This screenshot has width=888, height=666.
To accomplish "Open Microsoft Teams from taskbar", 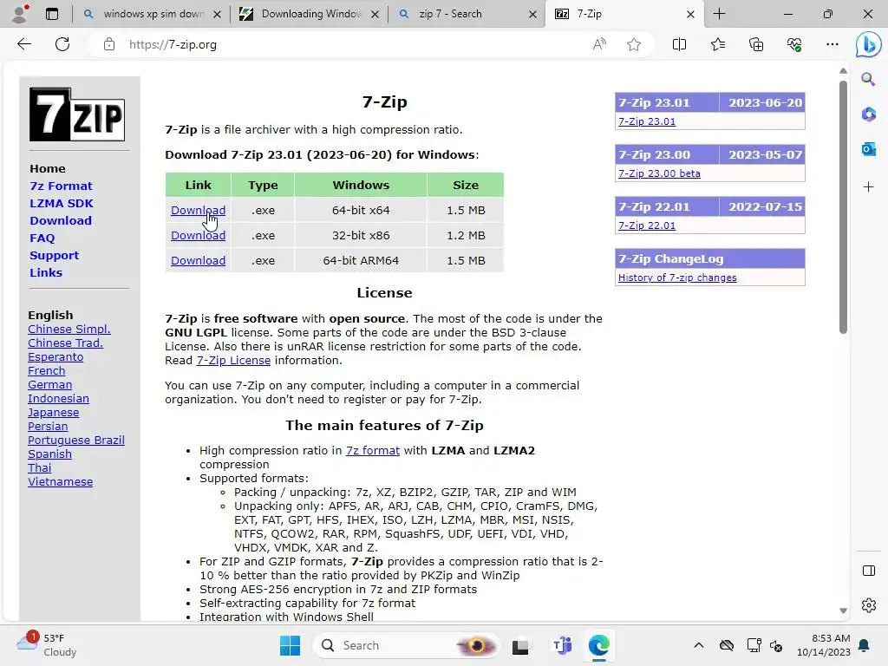I will [562, 645].
